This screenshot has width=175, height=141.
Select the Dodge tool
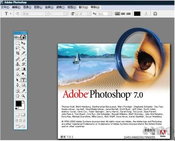(23, 74)
